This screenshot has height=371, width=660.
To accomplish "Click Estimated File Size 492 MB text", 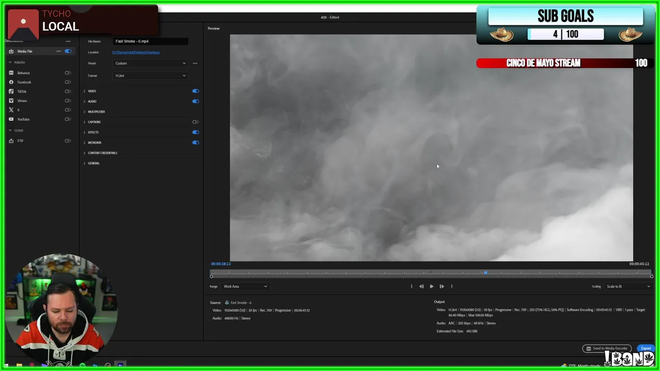I will click(x=457, y=331).
